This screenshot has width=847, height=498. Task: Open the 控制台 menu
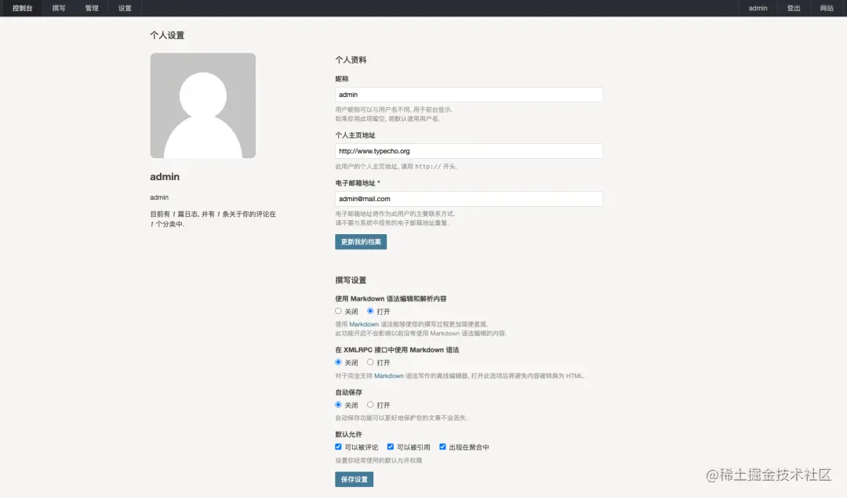pos(22,8)
